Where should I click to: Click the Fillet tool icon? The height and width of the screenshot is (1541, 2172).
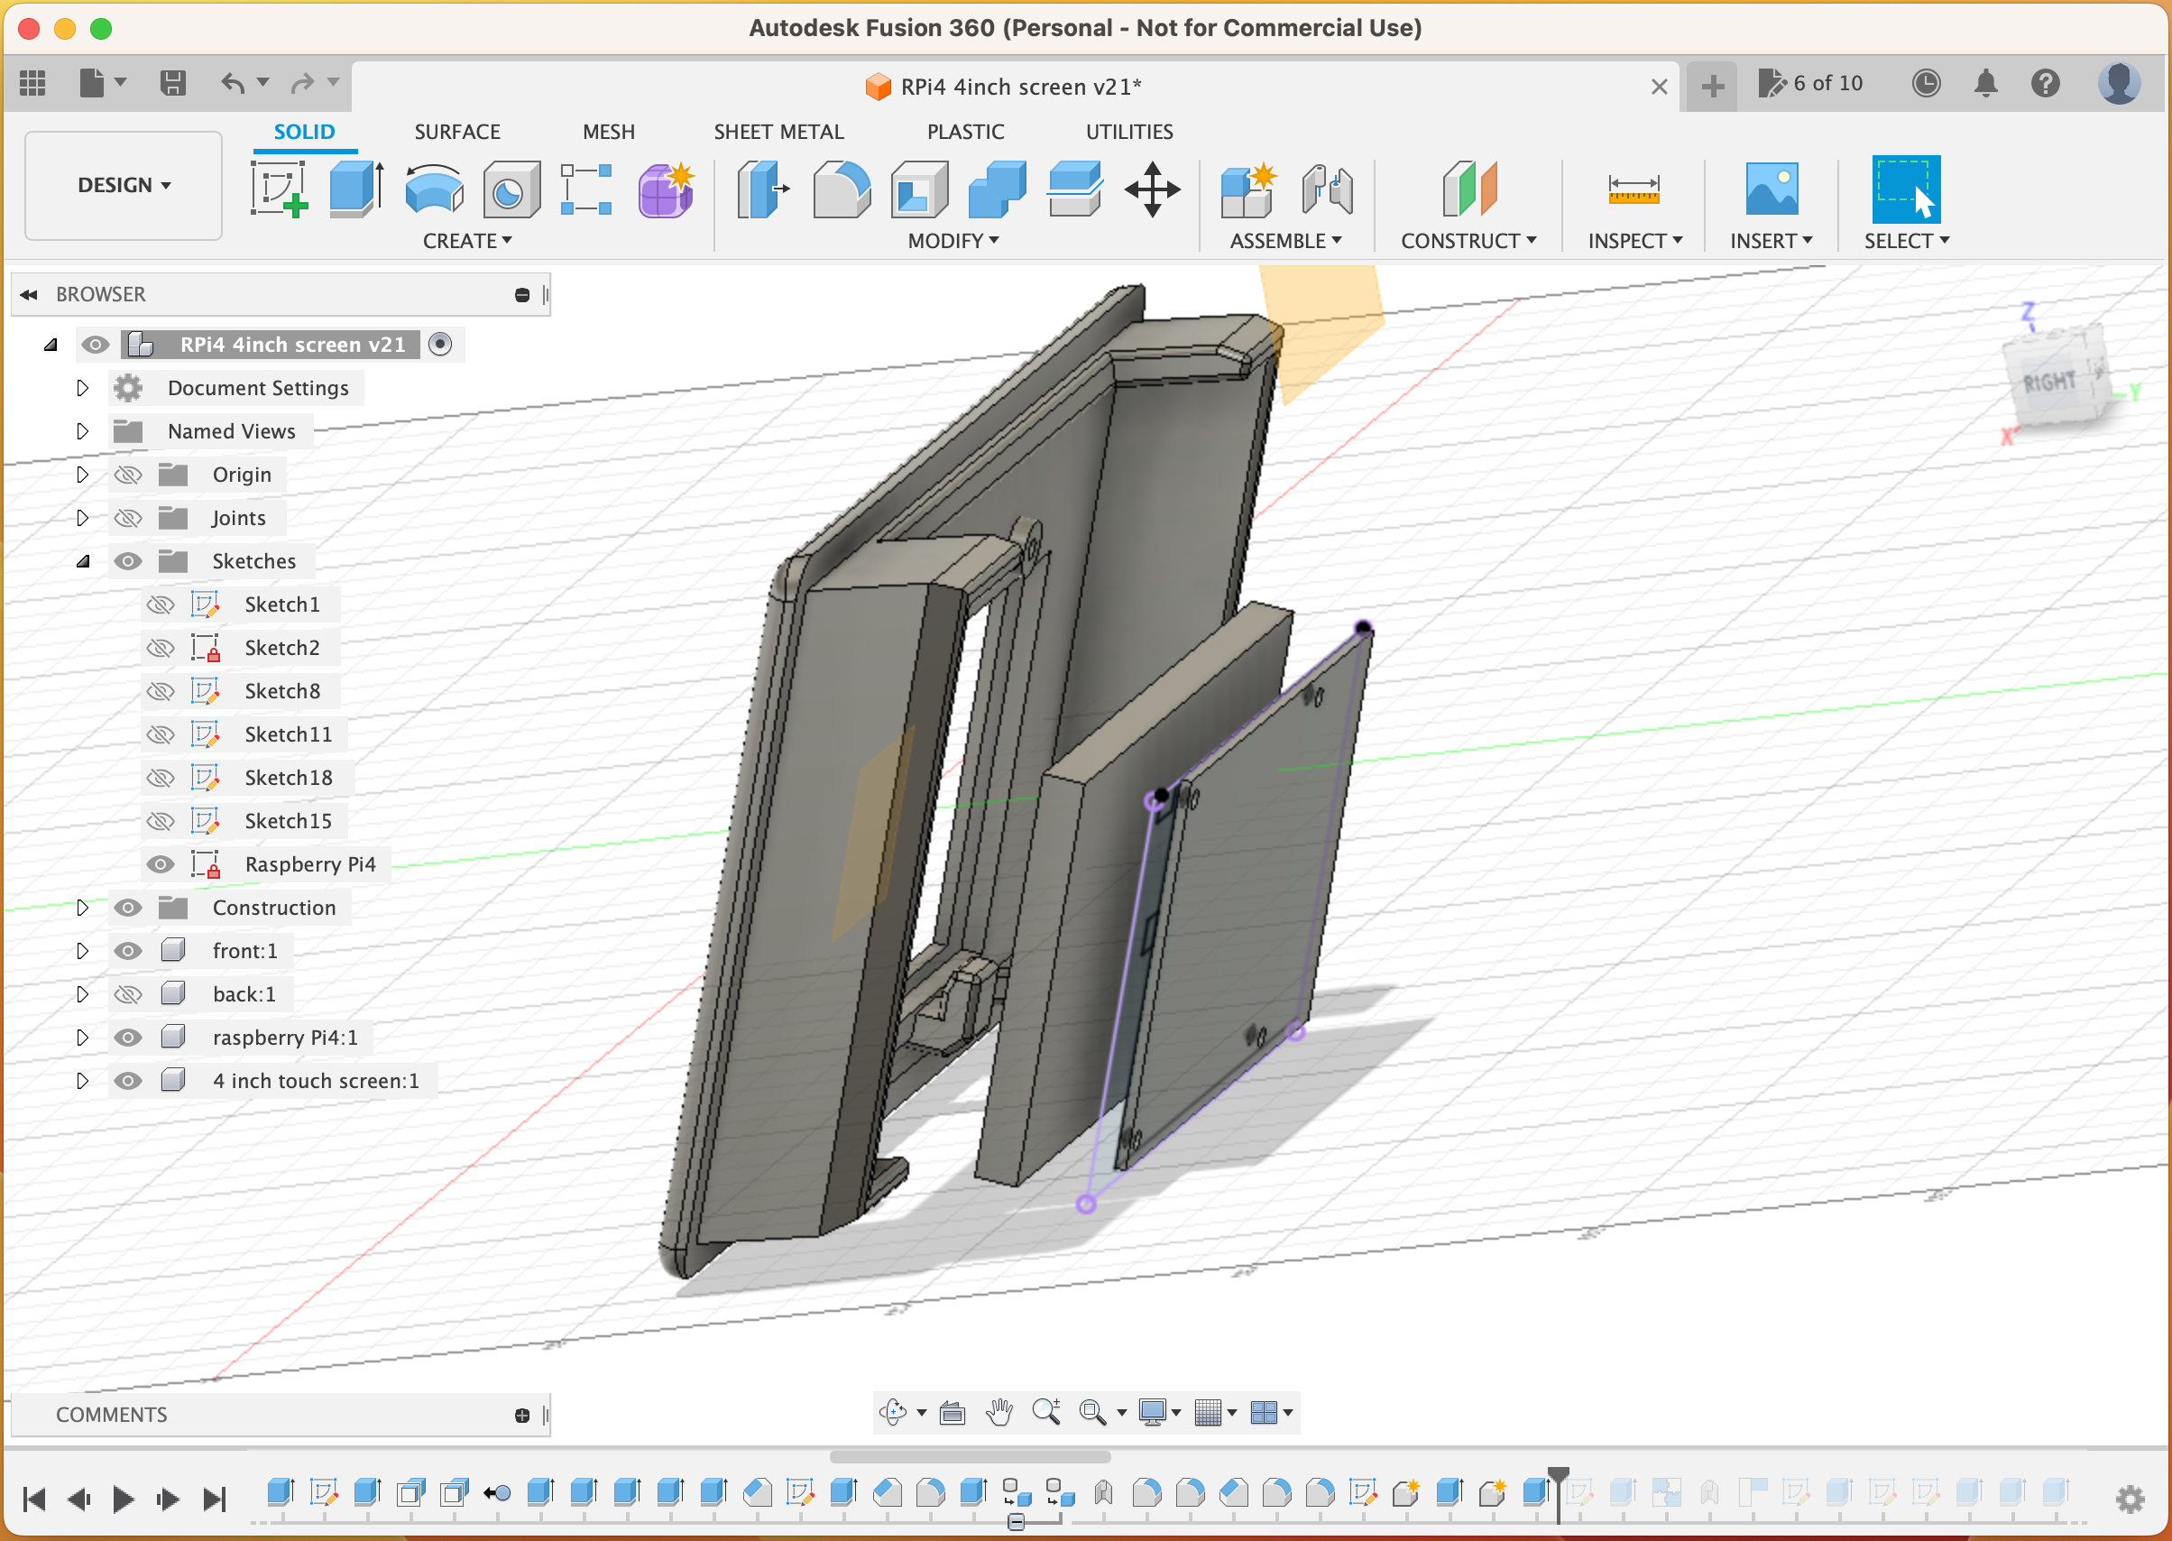842,189
